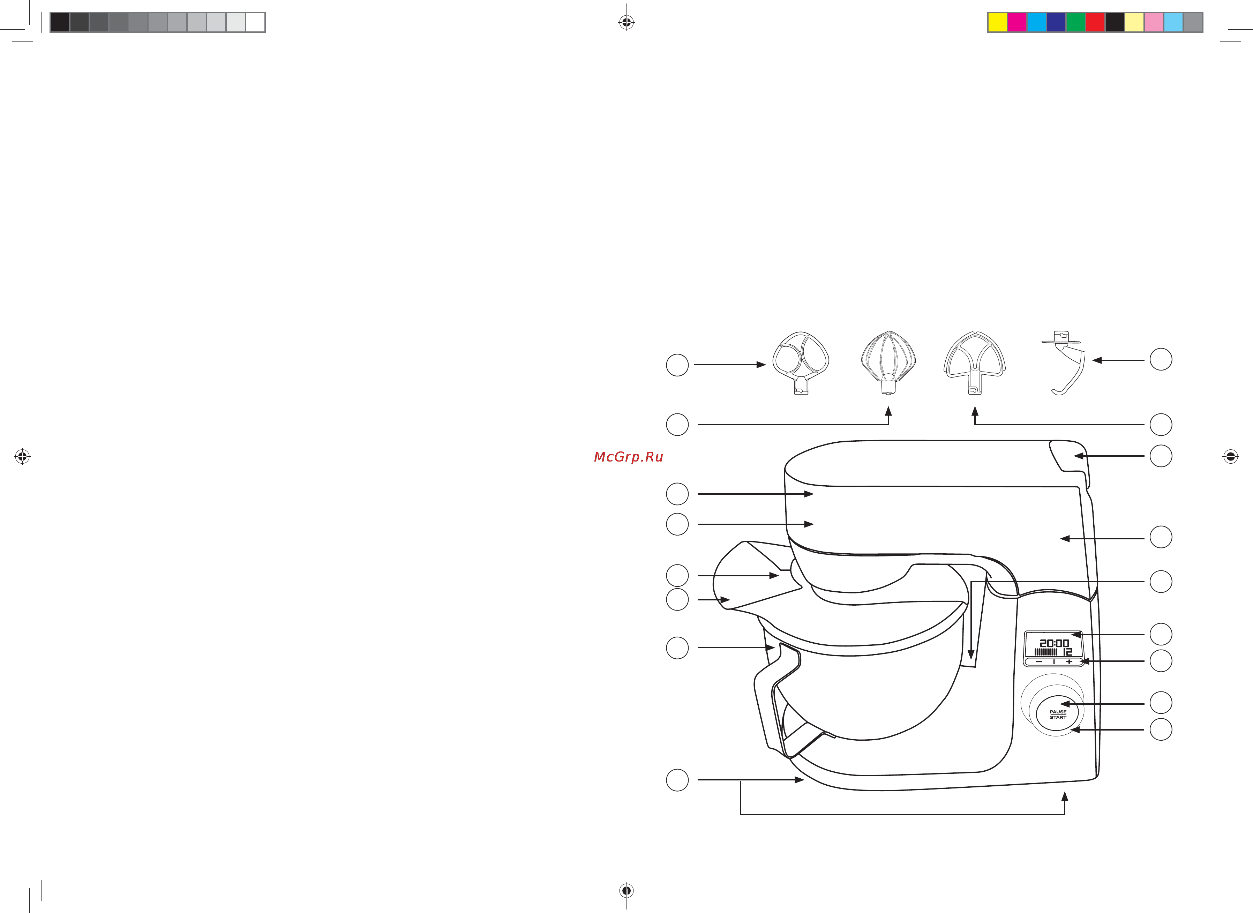This screenshot has height=913, width=1253.
Task: Select the dough hook attachment drawing
Action: click(1064, 362)
